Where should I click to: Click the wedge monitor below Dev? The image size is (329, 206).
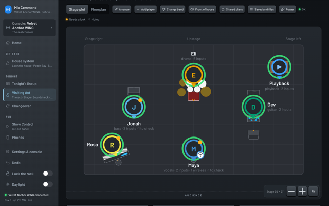253,135
